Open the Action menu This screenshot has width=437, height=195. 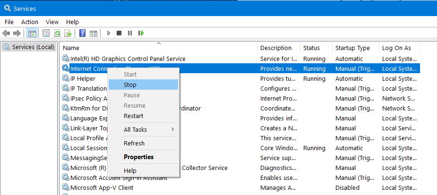tap(30, 22)
